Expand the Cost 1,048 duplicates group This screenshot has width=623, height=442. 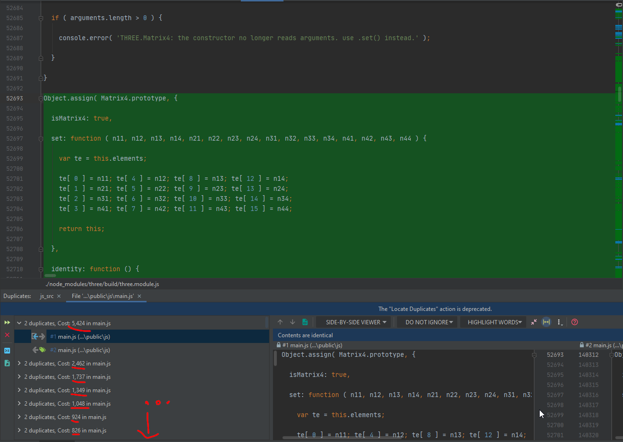pyautogui.click(x=19, y=404)
